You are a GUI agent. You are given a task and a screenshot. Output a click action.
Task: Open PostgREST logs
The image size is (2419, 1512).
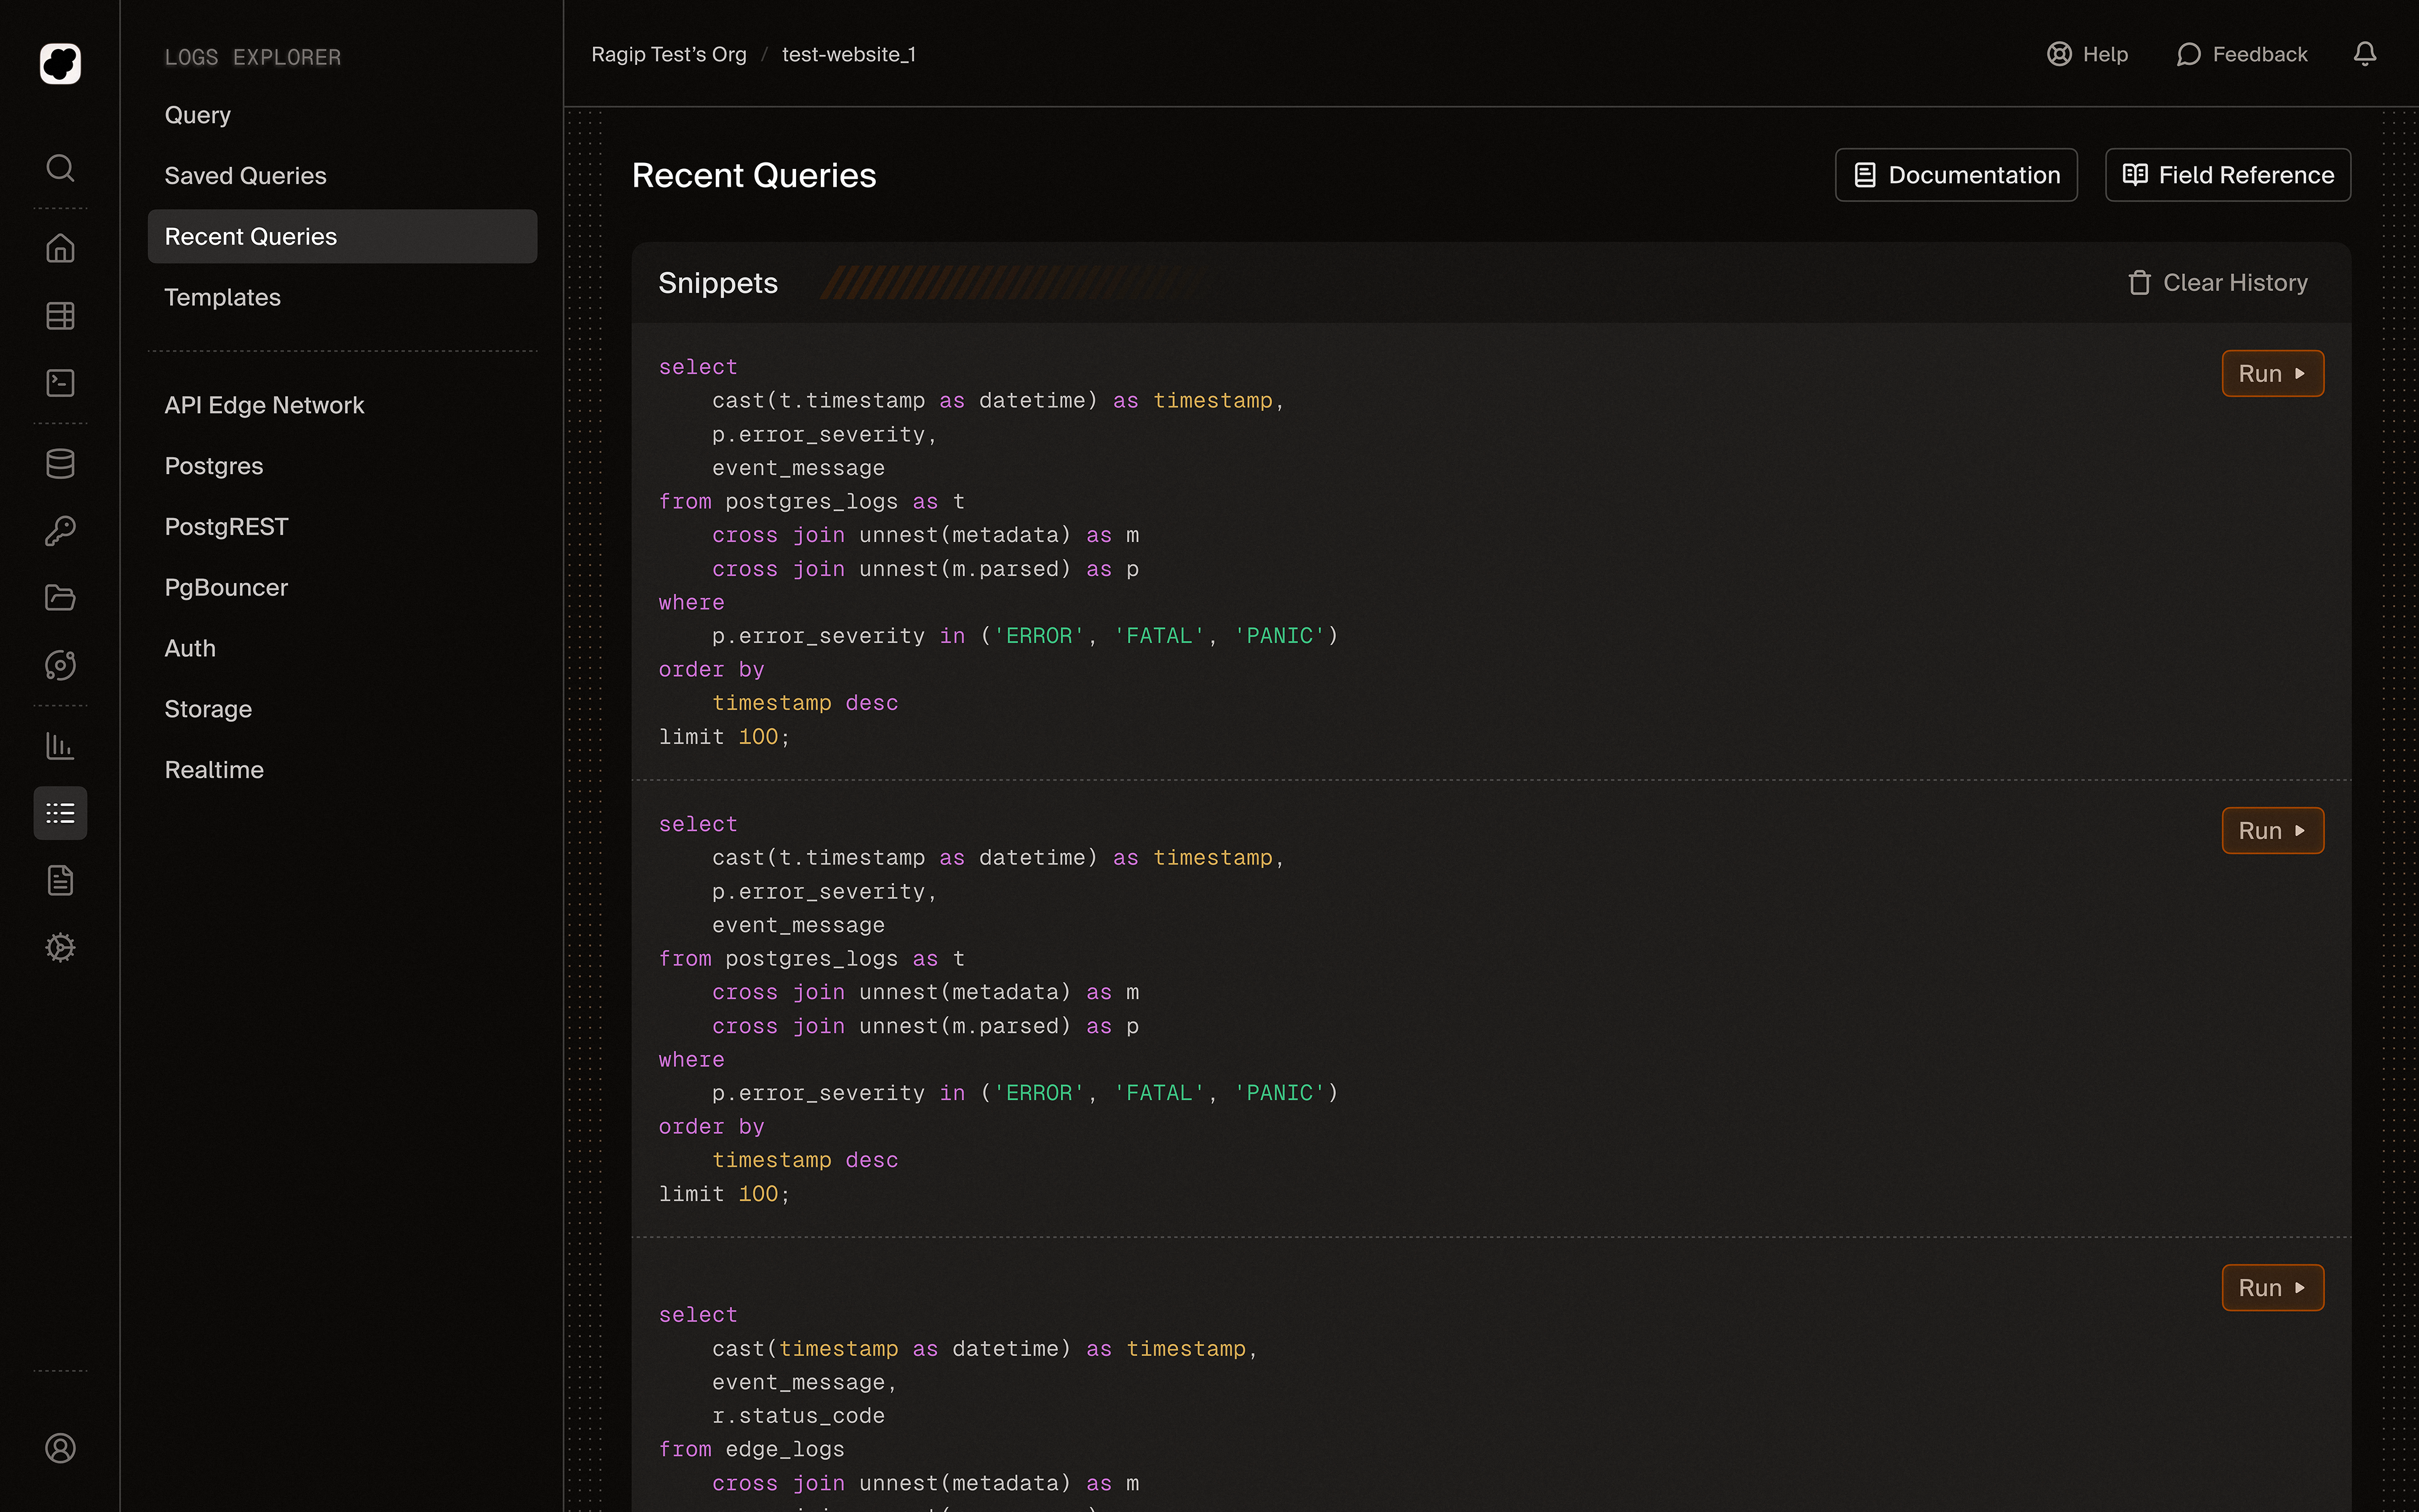tap(342, 526)
